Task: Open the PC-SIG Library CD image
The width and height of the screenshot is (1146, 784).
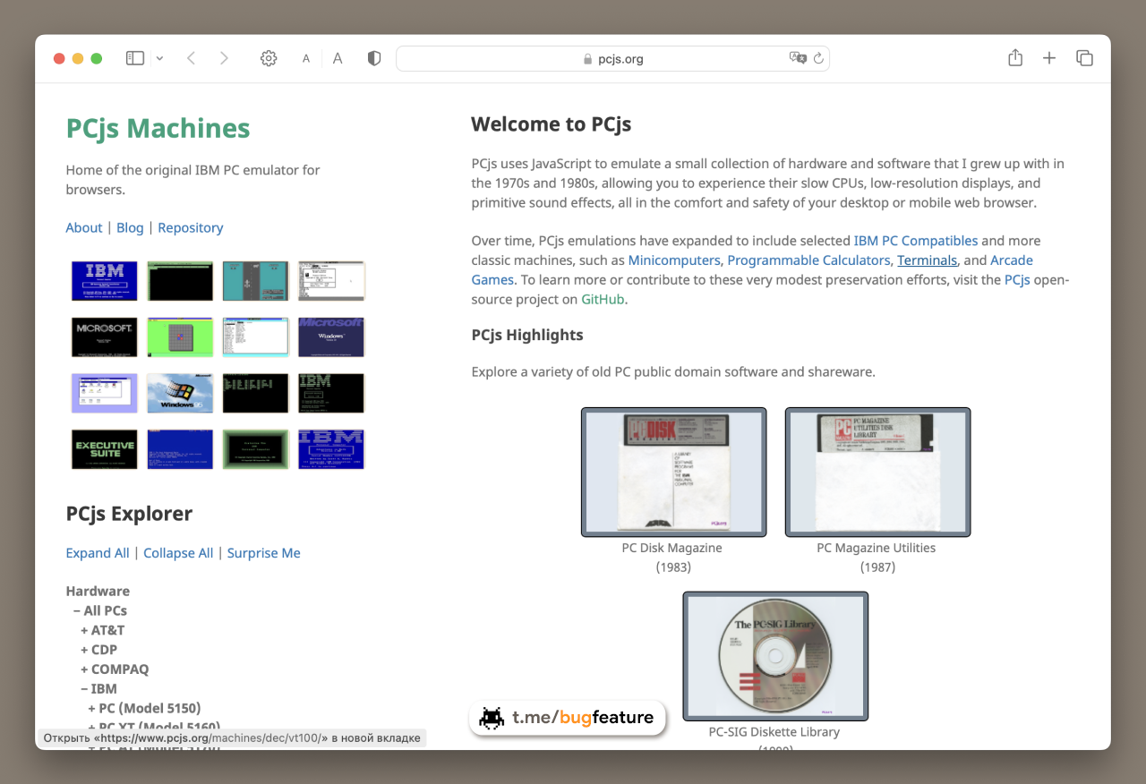Action: click(775, 656)
